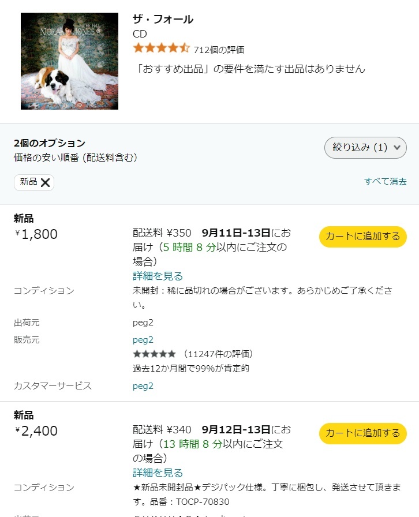Screen dimensions: 419x517
Task: Click the ¥2,400 price text
Action: point(36,431)
